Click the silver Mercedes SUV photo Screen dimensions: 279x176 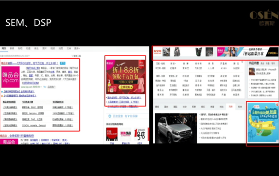176,128
